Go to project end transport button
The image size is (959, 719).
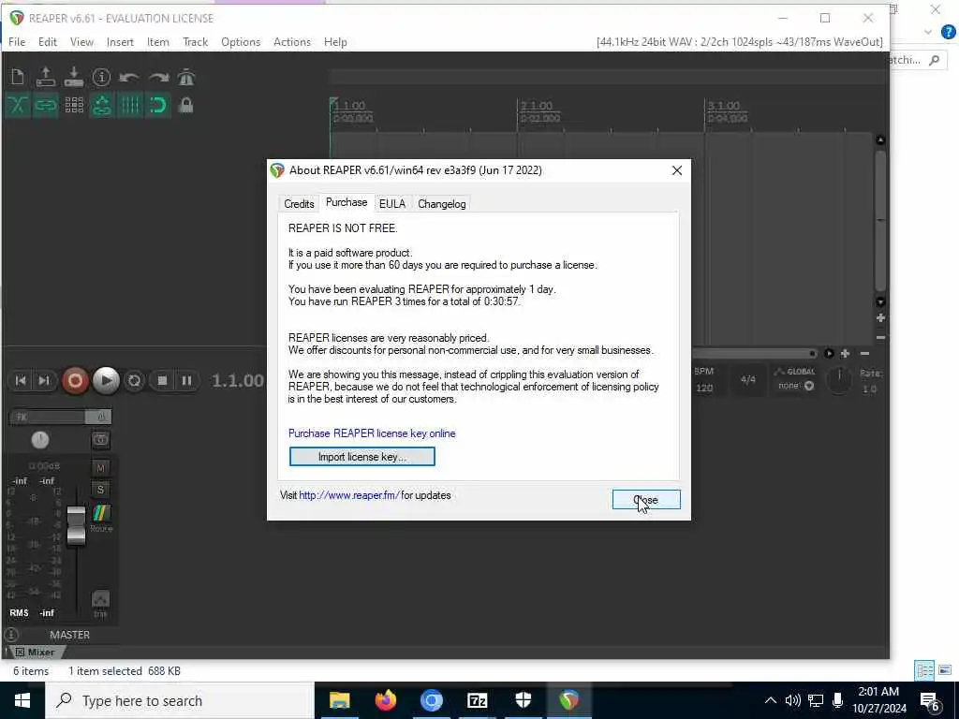(44, 381)
